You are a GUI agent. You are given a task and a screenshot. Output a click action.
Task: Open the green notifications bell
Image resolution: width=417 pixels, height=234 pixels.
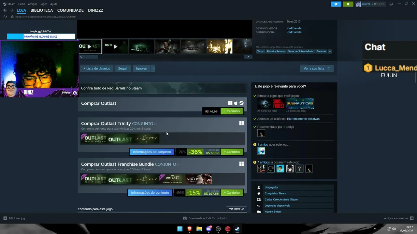click(x=348, y=4)
